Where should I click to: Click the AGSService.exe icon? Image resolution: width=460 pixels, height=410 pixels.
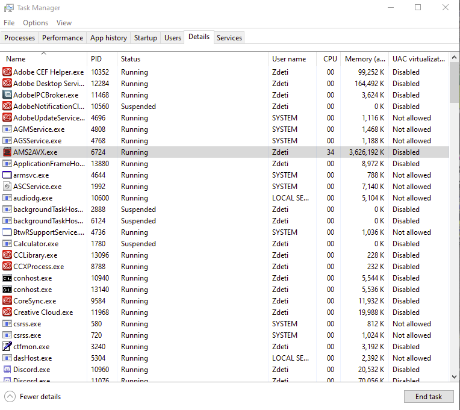coord(7,140)
